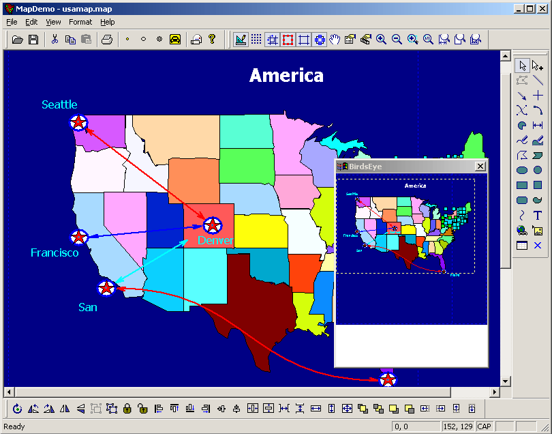Open the Format menu

(x=80, y=22)
